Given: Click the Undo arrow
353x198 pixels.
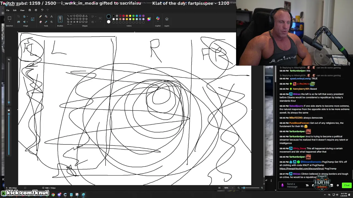Looking at the screenshot, I should click(x=42, y=10).
